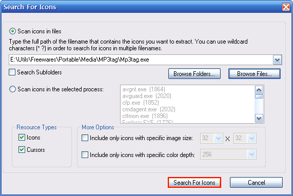293x196 pixels.
Task: Cancel the Search For Icons dialog
Action: 256,182
